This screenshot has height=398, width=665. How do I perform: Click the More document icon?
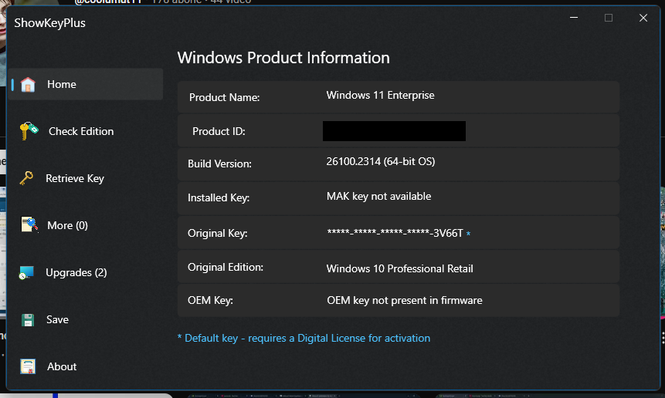click(29, 225)
